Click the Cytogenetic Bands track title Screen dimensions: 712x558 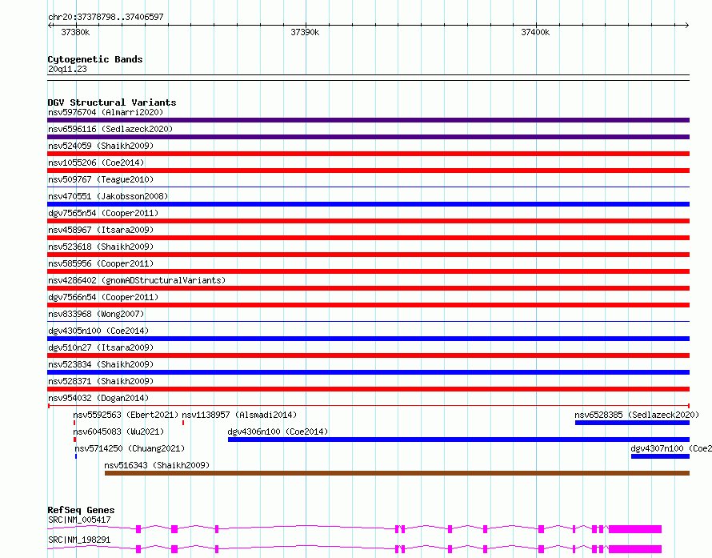point(95,59)
